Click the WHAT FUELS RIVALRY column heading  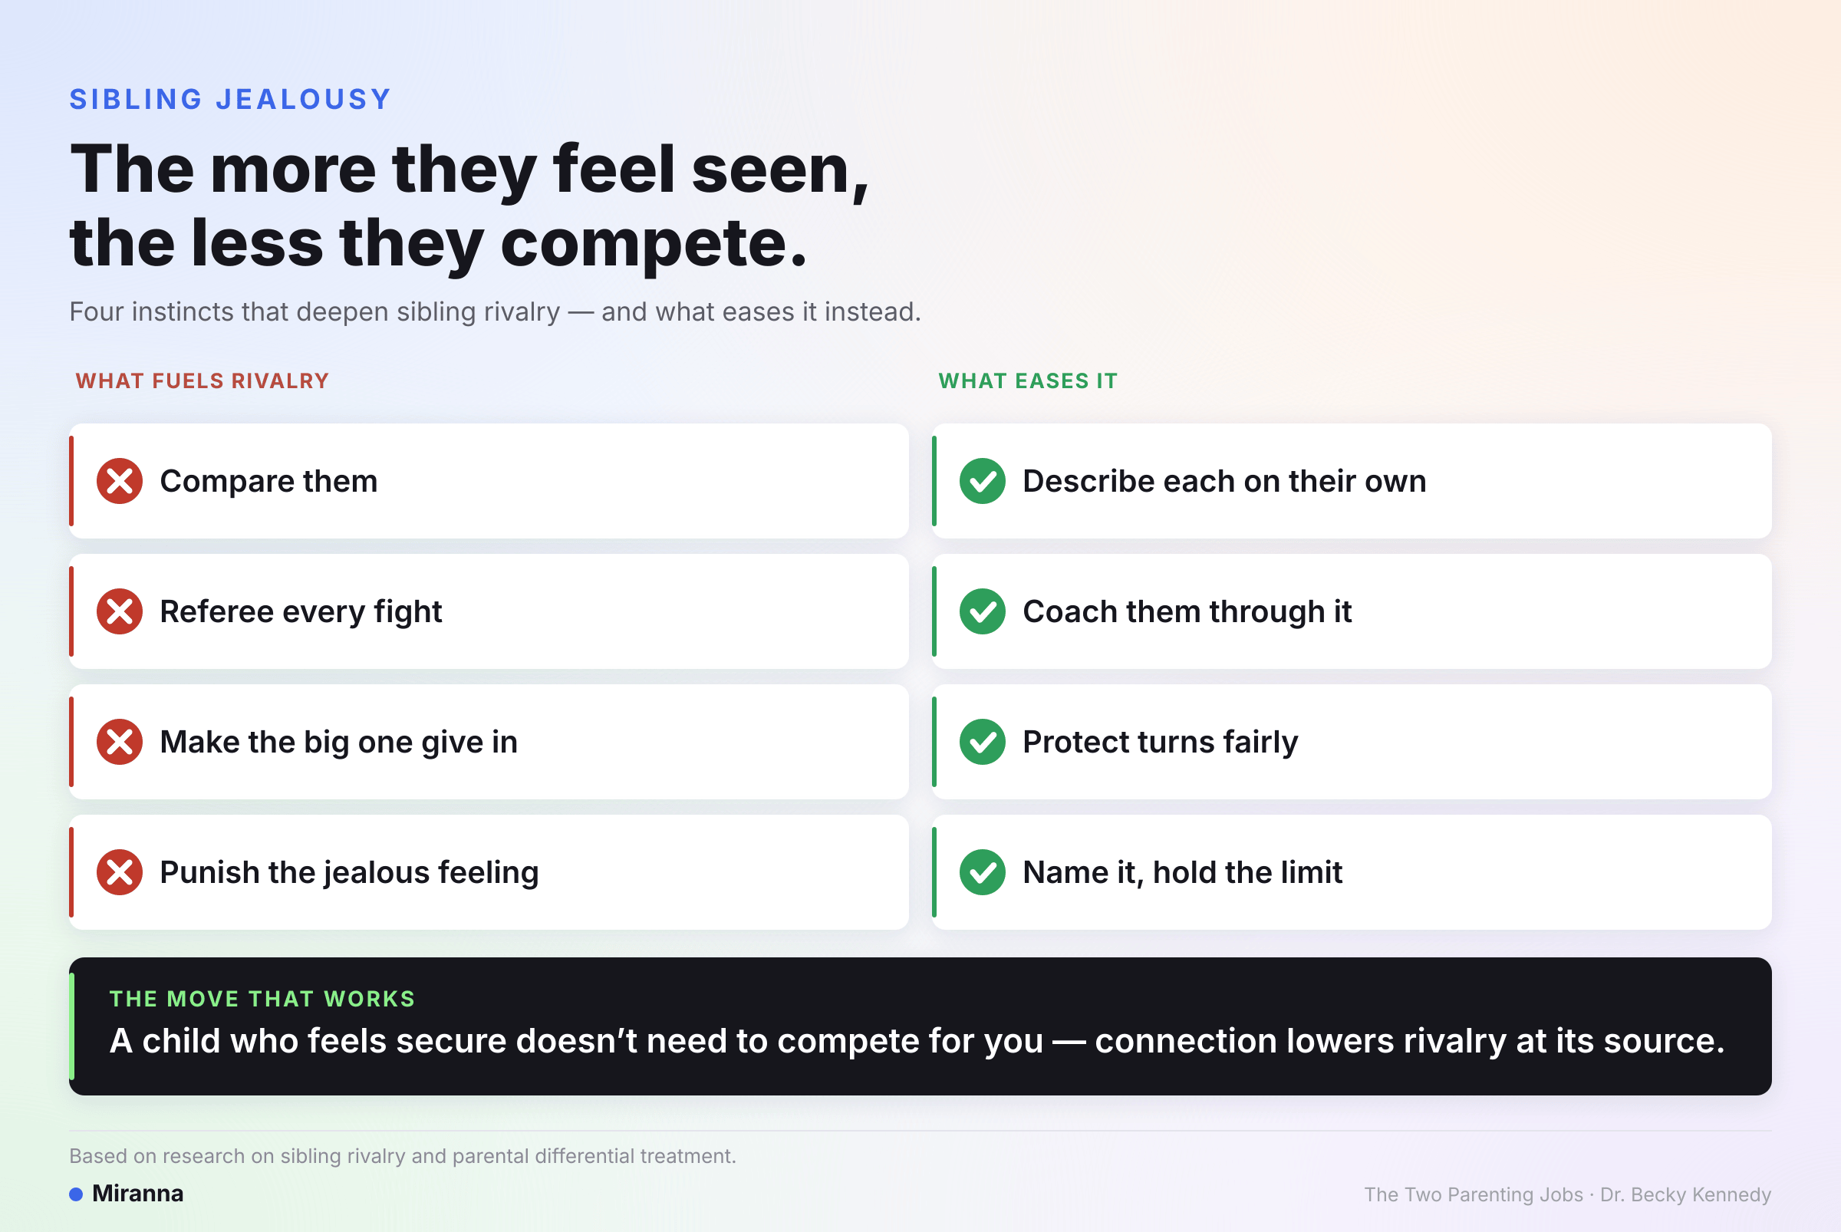coord(202,381)
